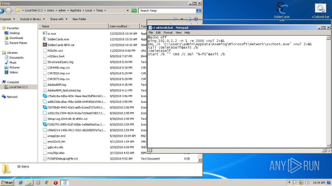Select FXSAPIDebugLogFile.txt
Screen dimensions: 332x186
pyautogui.click(x=63, y=159)
